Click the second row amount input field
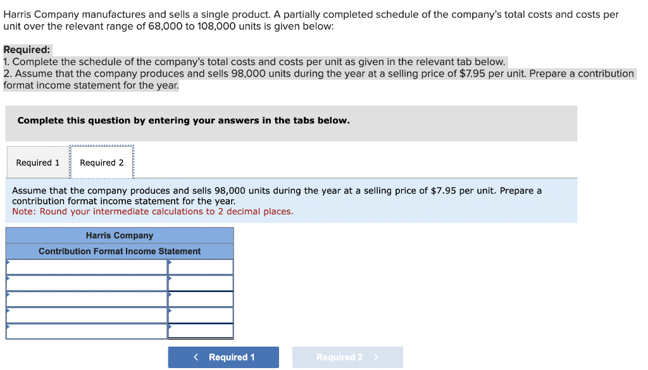Viewport: 648px width, 370px height. [201, 283]
